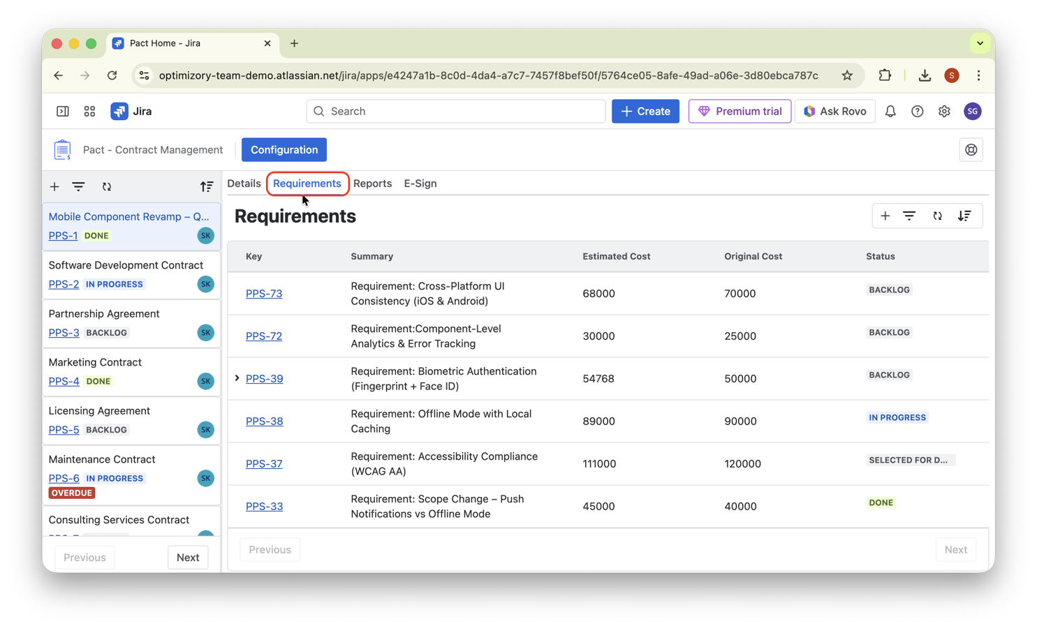Open Jira settings gear icon
The height and width of the screenshot is (628, 1037).
(944, 111)
